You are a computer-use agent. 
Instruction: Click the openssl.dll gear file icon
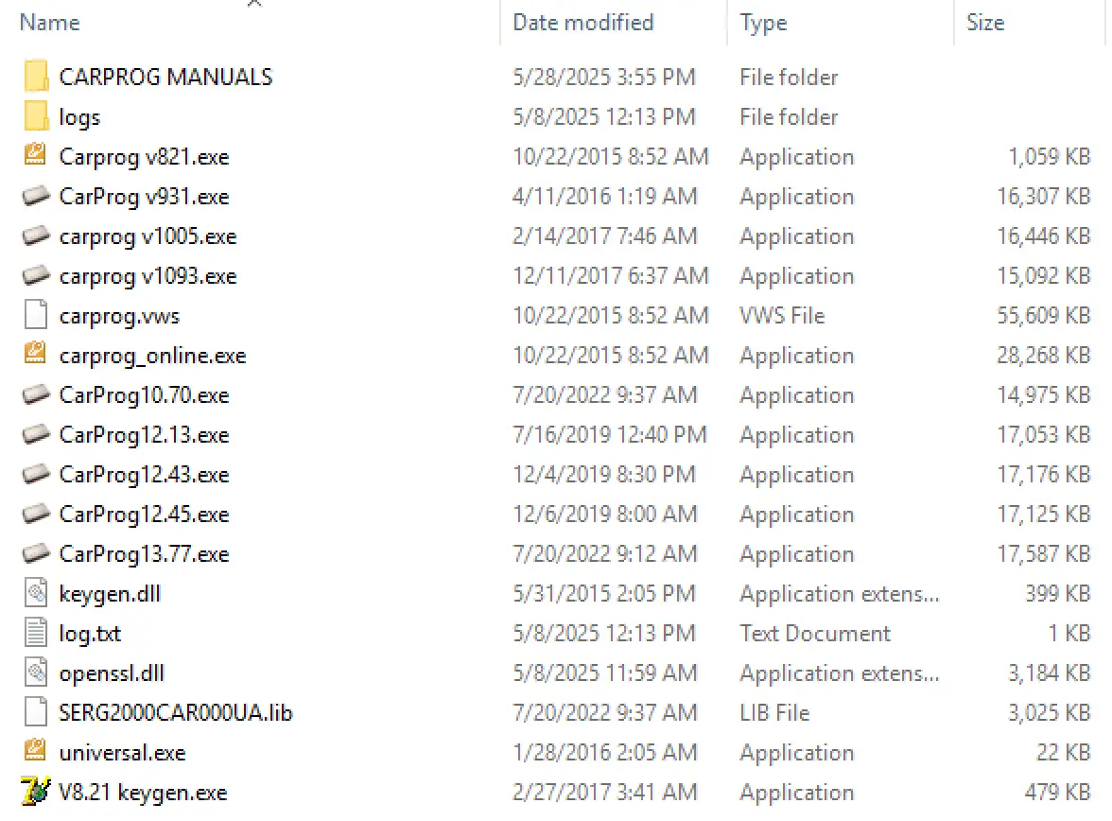point(36,672)
